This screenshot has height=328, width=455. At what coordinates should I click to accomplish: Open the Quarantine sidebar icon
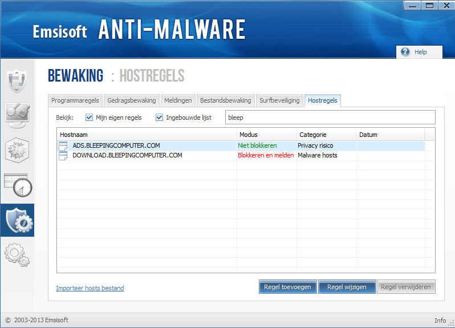click(x=17, y=150)
